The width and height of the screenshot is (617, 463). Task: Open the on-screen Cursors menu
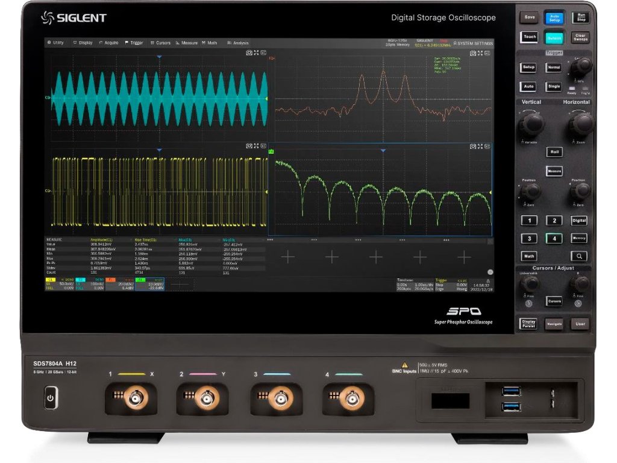pos(160,43)
